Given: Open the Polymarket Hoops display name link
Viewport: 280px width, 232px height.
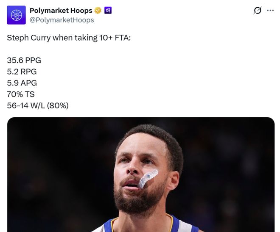Looking at the screenshot, I should [61, 11].
